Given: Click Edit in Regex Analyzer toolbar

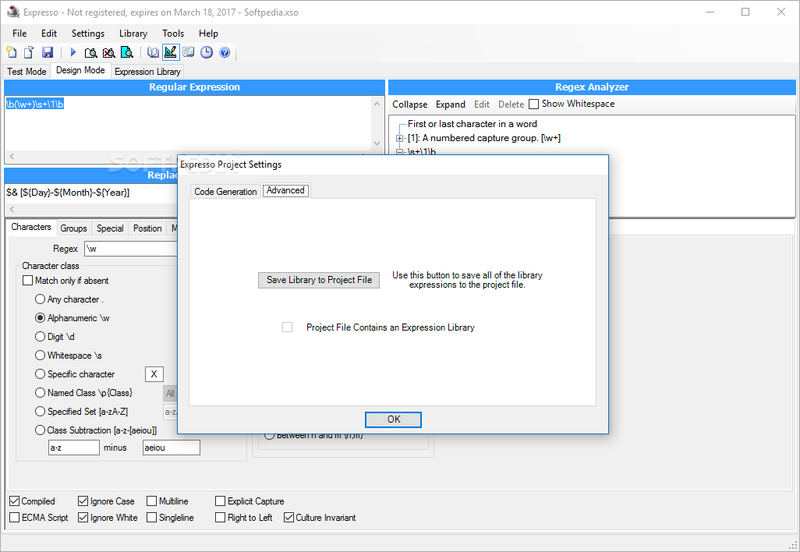Looking at the screenshot, I should 482,104.
